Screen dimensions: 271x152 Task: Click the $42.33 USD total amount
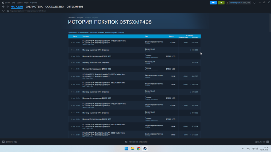(x=170, y=69)
